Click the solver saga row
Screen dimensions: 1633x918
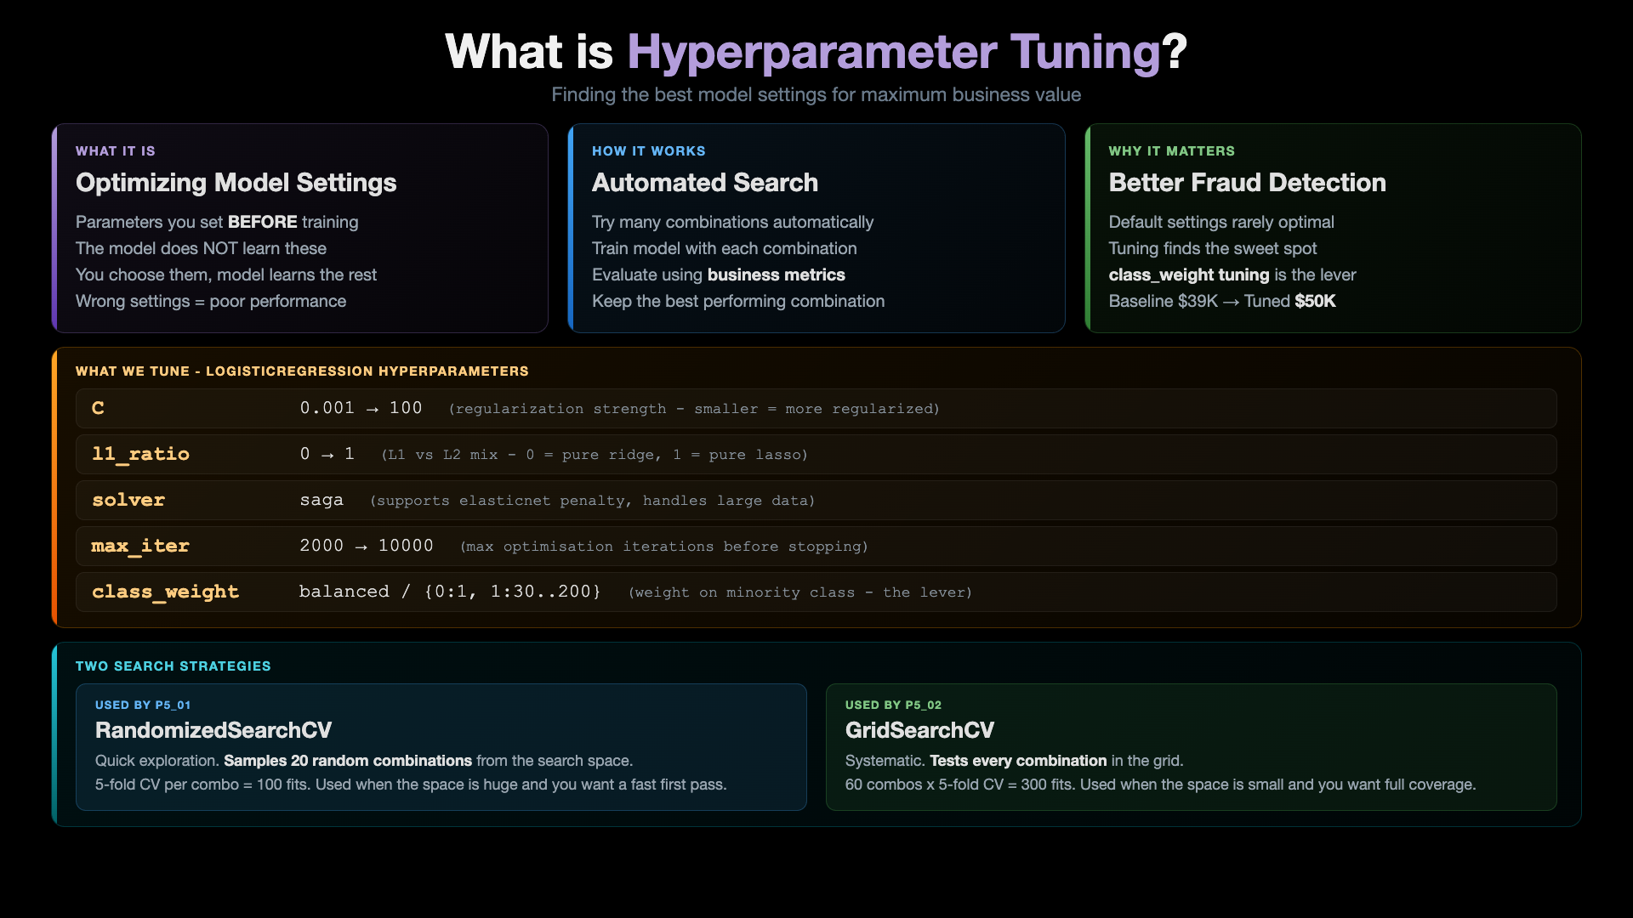coord(816,501)
